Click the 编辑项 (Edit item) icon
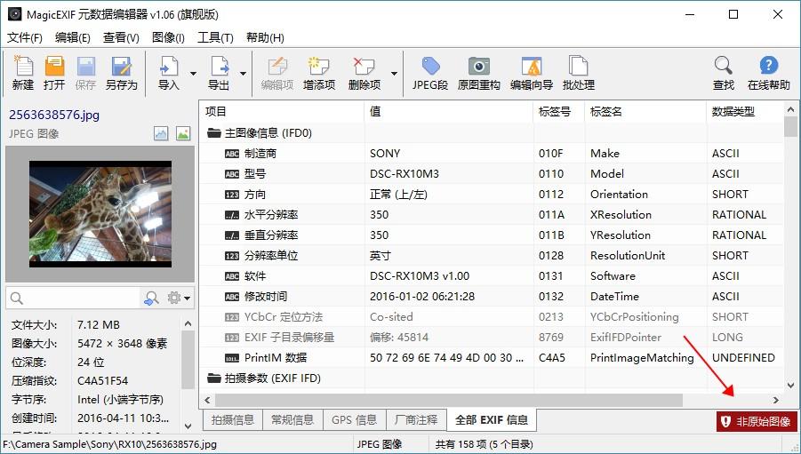 point(277,66)
